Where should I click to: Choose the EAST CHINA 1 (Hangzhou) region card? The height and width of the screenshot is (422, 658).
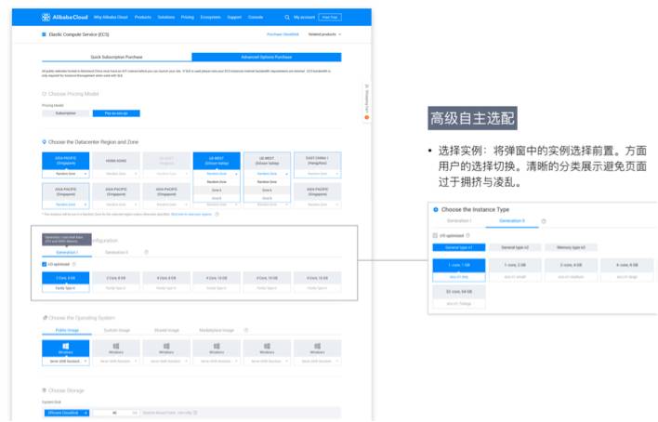317,161
